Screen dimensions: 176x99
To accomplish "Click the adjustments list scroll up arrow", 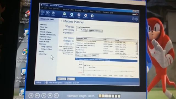I will tap(136, 43).
